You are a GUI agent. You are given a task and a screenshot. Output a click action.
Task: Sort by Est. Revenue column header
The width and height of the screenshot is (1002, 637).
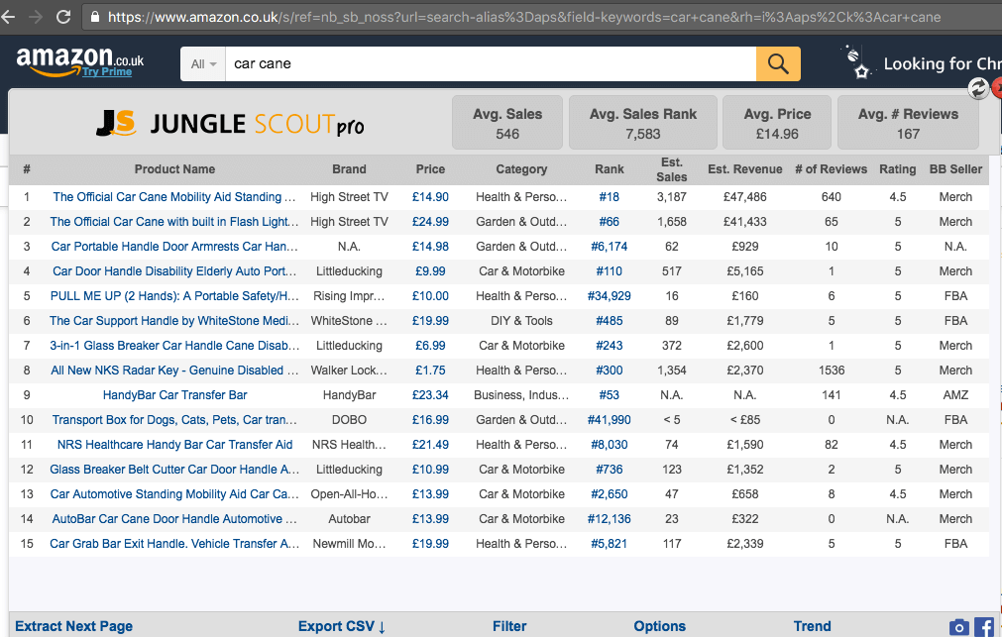pyautogui.click(x=745, y=169)
